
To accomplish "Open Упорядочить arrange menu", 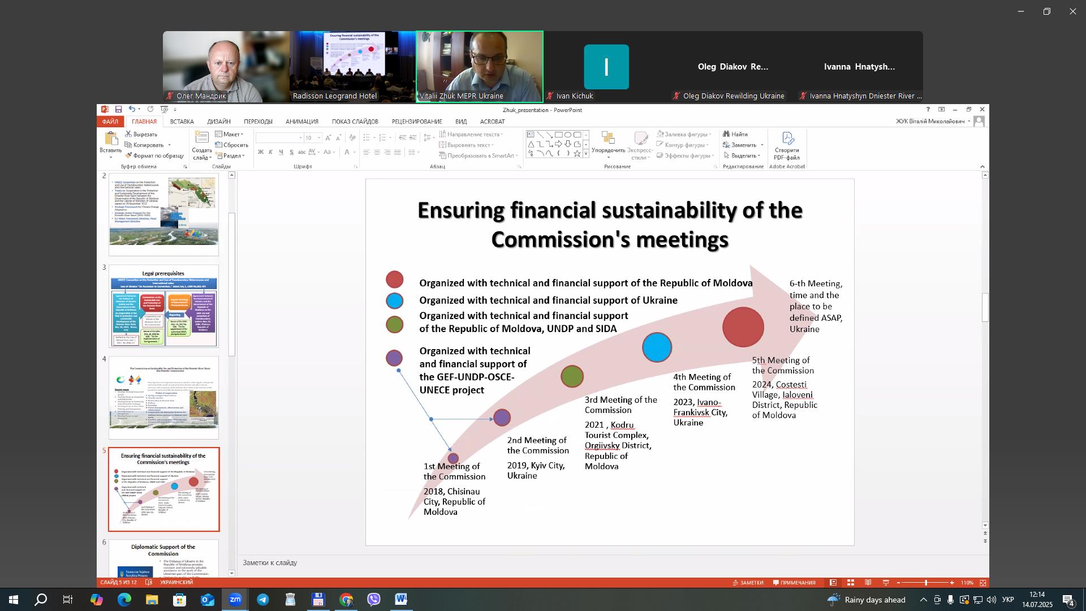I will click(608, 145).
